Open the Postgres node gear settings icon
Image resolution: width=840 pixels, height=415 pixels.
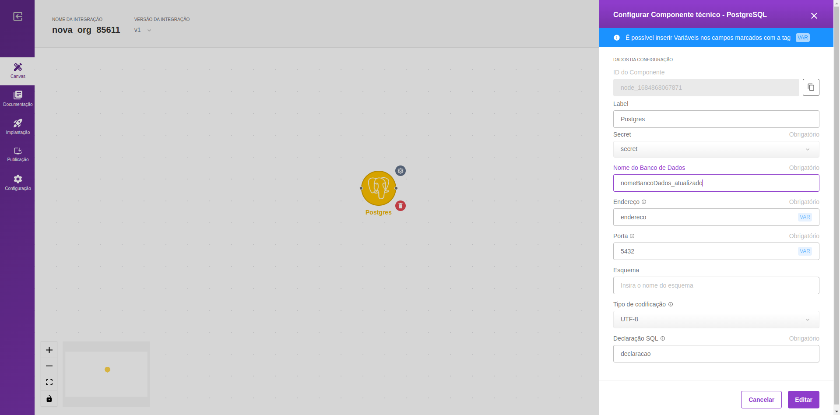pyautogui.click(x=401, y=171)
